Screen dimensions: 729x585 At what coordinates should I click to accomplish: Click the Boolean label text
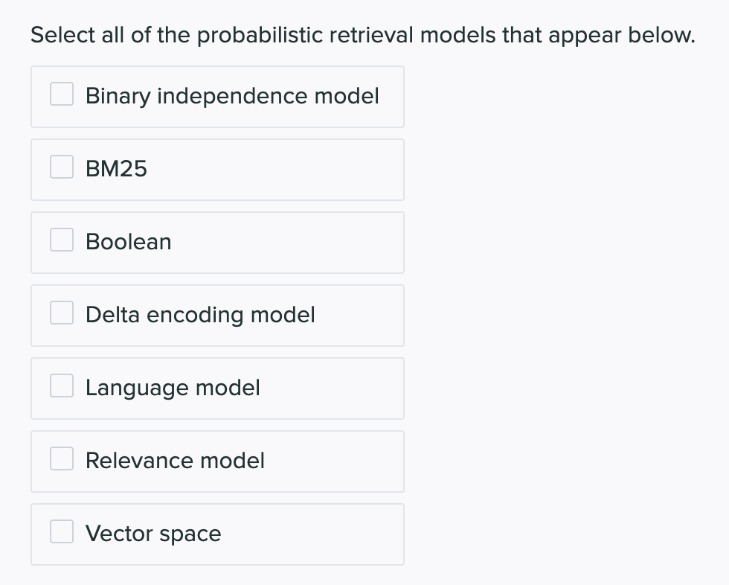[x=128, y=242]
